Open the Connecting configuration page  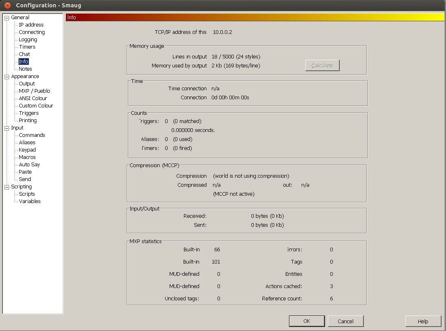pos(31,32)
